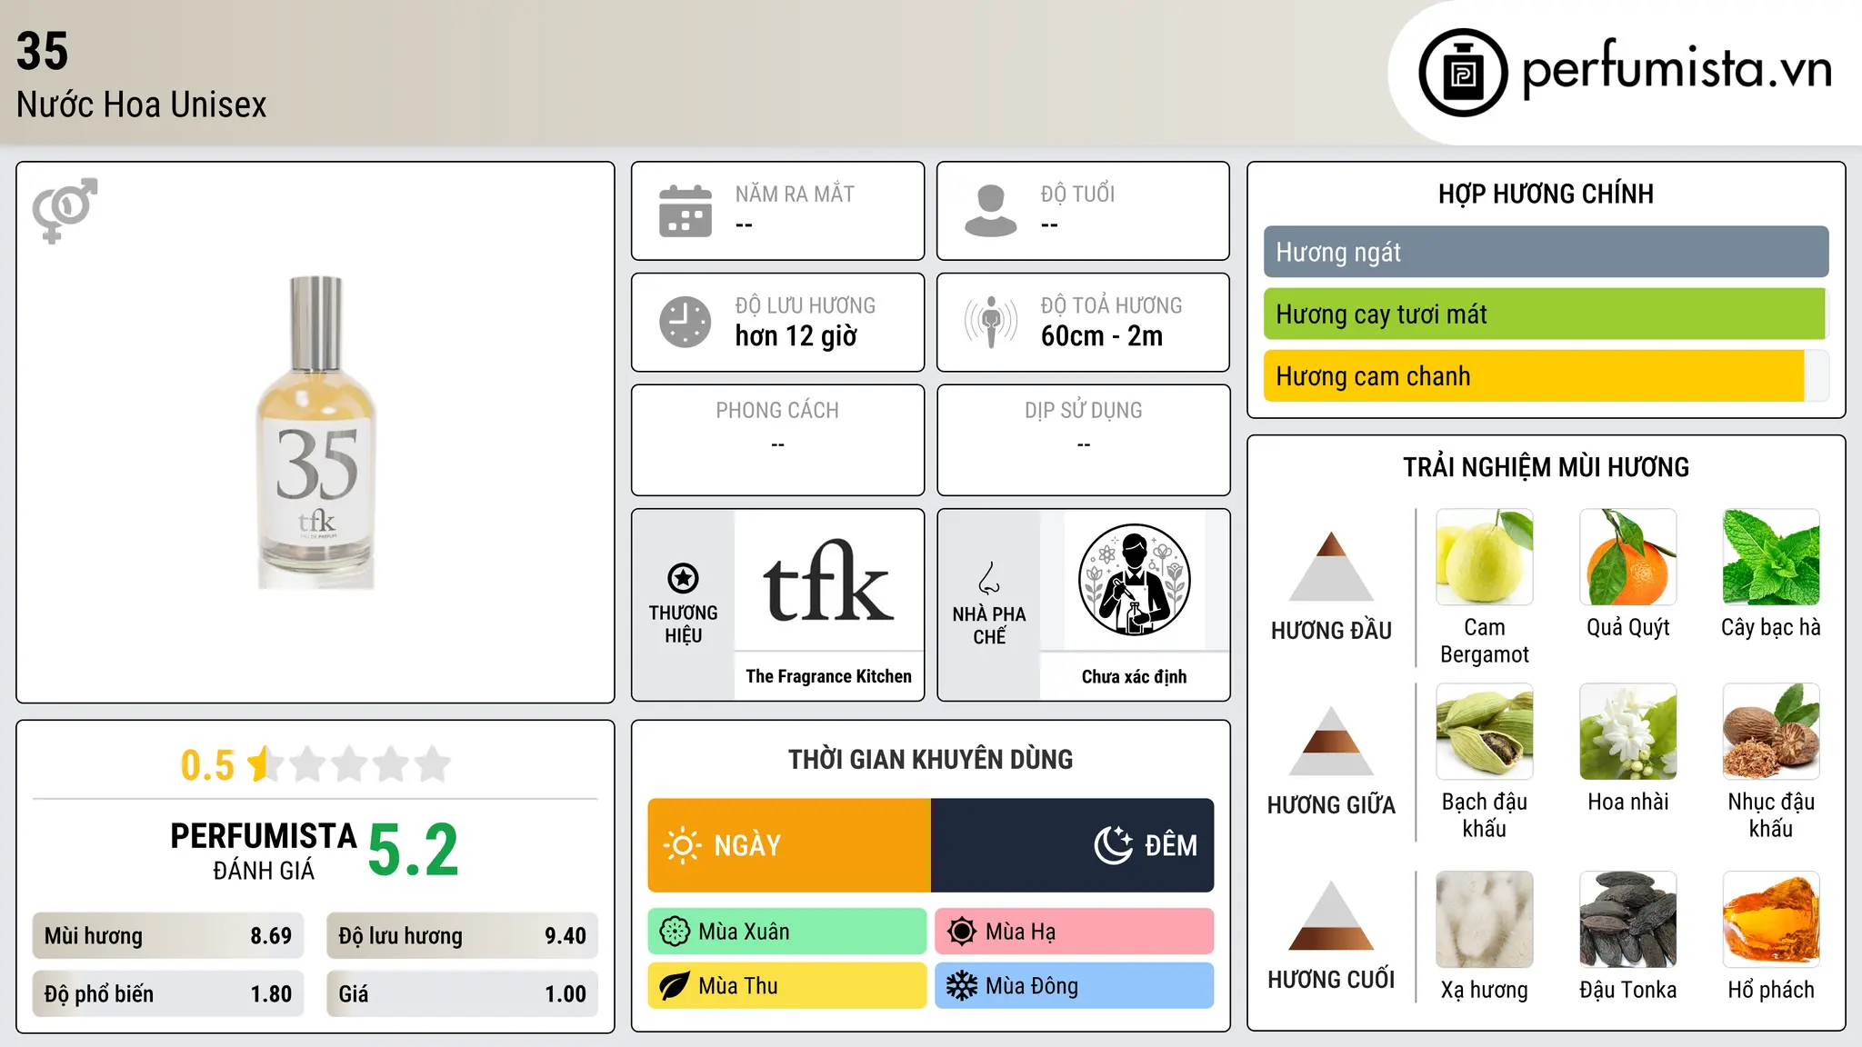Click the perfumista.vn perfume bottle logo icon
1862x1047 pixels.
(x=1463, y=73)
